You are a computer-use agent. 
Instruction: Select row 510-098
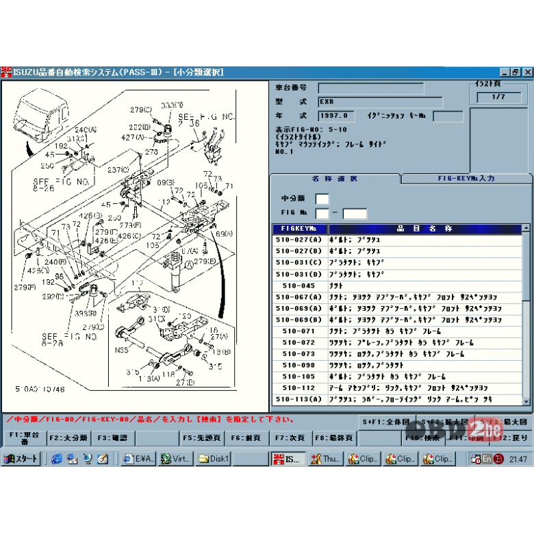coord(397,366)
